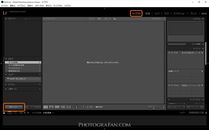Click sync status icon above filmstrip
209x130 pixels.
click(4, 113)
